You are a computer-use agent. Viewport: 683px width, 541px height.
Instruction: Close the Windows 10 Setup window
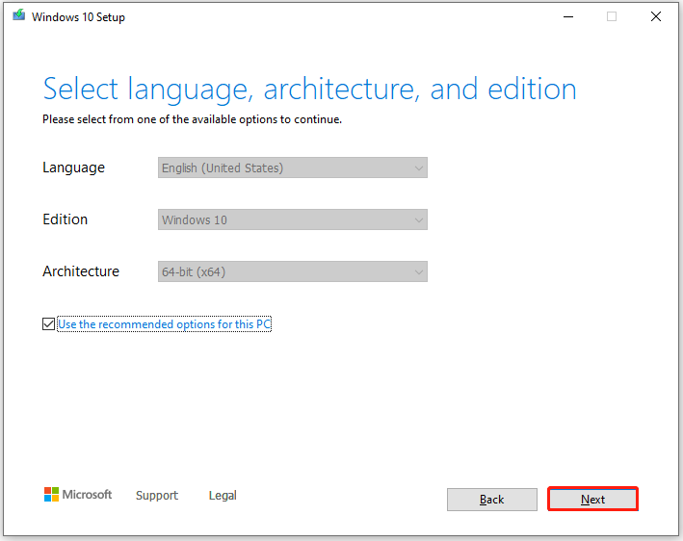[x=656, y=16]
